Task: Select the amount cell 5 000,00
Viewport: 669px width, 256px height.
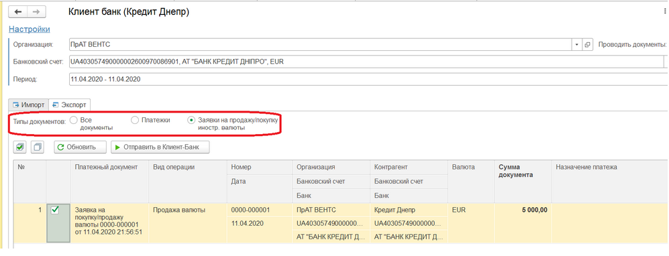Action: (523, 223)
